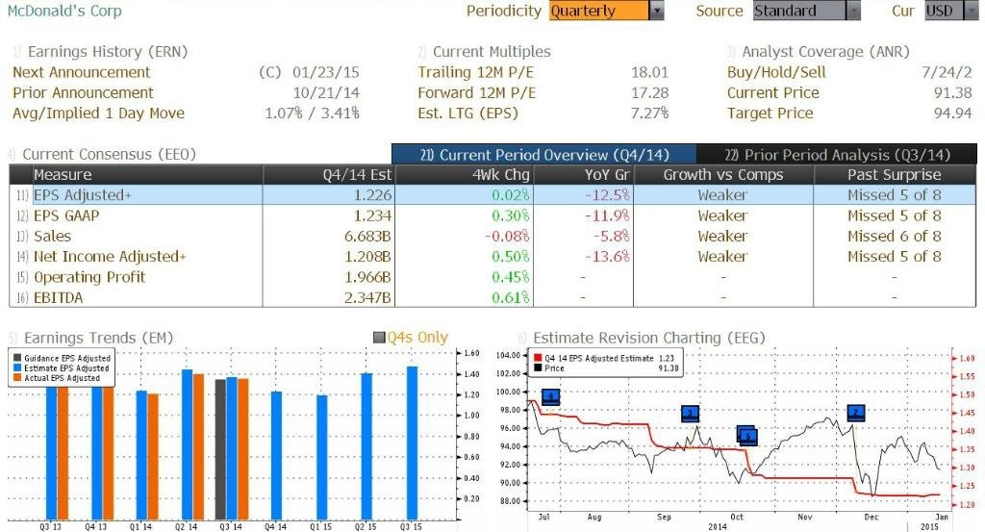Image resolution: width=985 pixels, height=532 pixels.
Task: Select the Net Income Adjusted+ row
Action: pyautogui.click(x=492, y=256)
